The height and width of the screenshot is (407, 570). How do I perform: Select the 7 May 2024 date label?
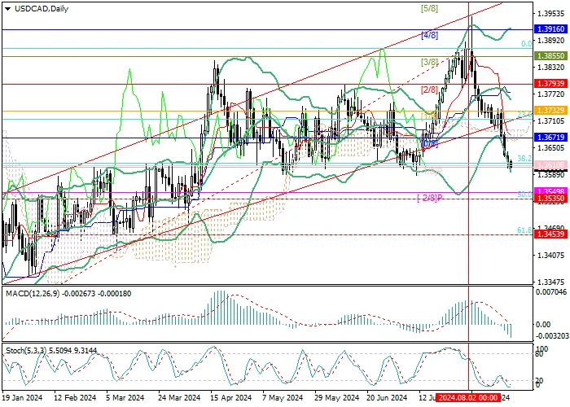[283, 397]
